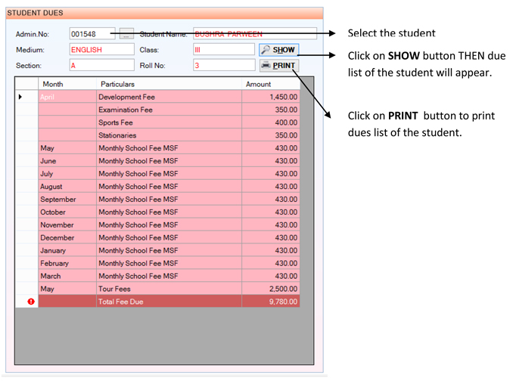This screenshot has height=381, width=516.
Task: Select the November month cell
Action: pos(67,225)
